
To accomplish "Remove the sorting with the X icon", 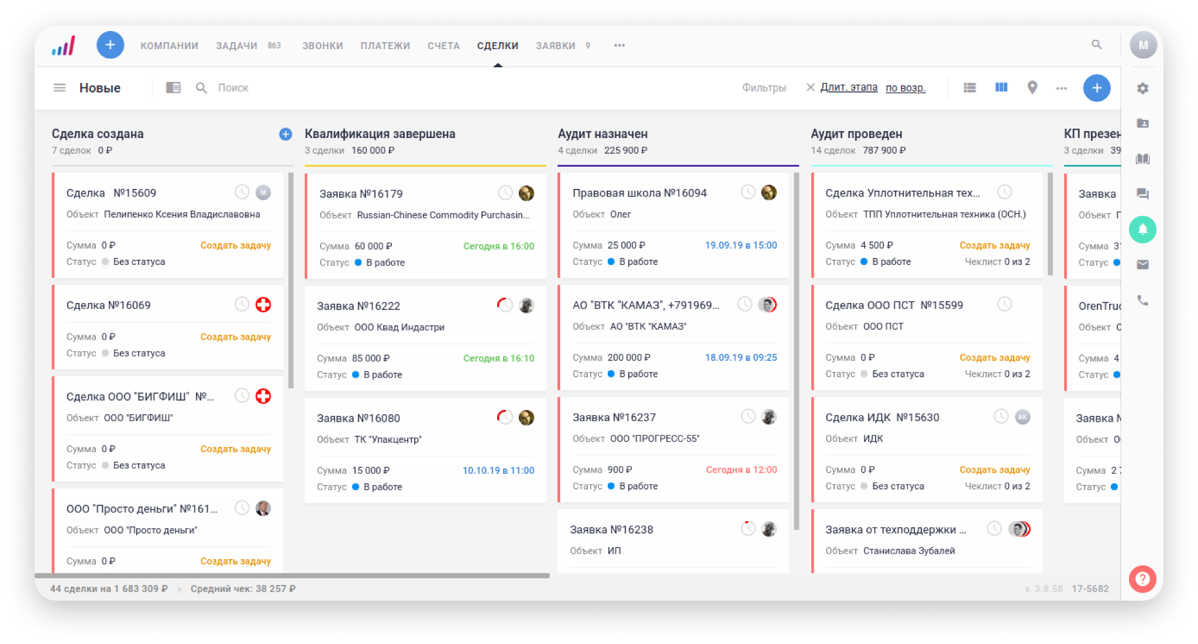I will [810, 87].
